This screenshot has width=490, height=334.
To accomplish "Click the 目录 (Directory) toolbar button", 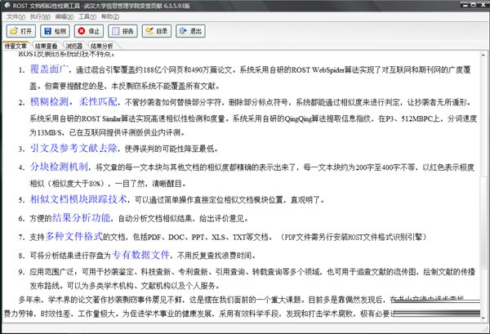I will pos(157,30).
